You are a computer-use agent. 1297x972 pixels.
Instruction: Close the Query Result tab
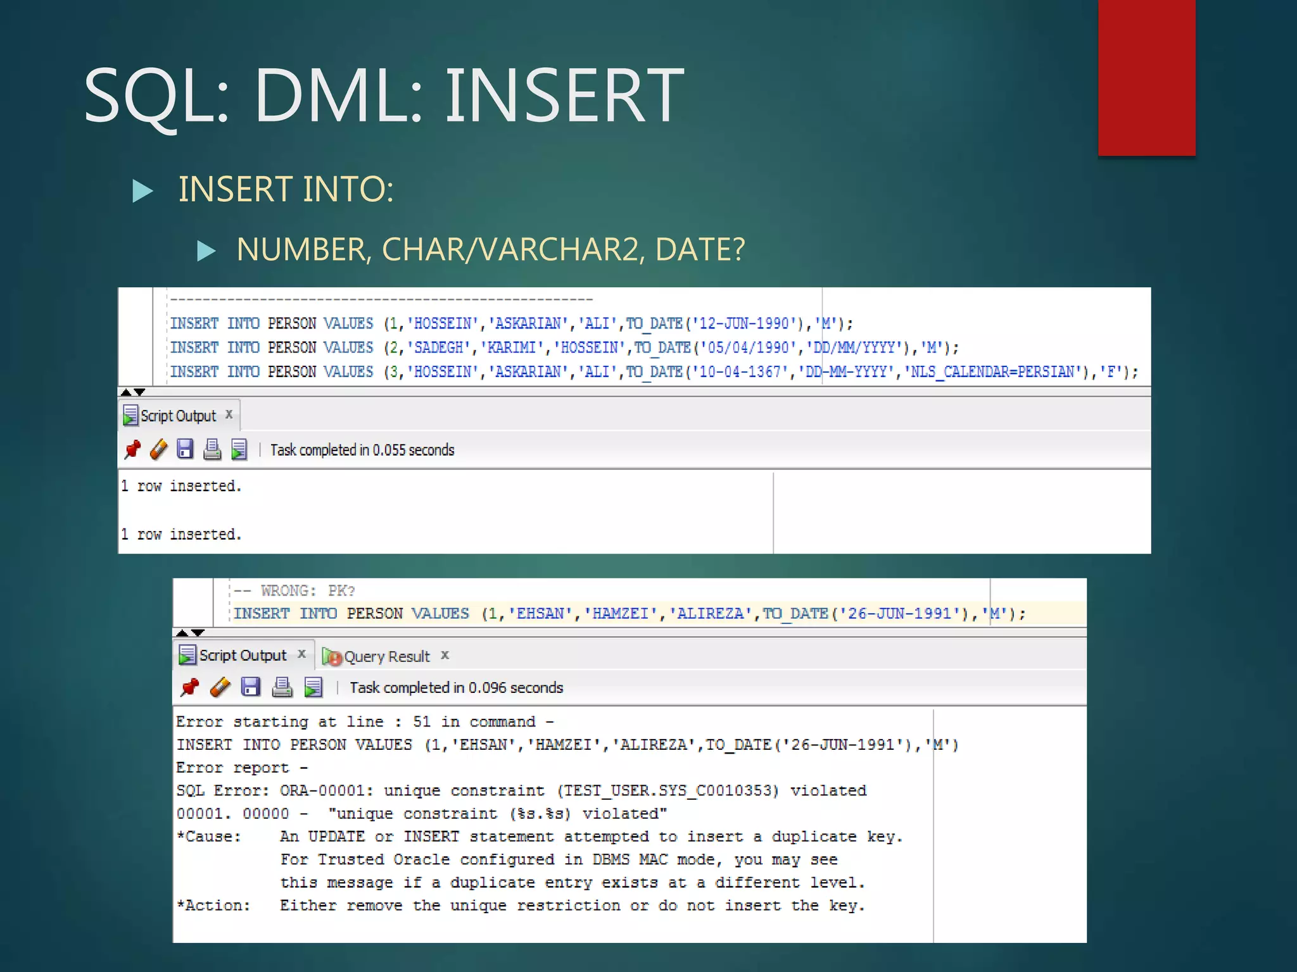pos(445,655)
